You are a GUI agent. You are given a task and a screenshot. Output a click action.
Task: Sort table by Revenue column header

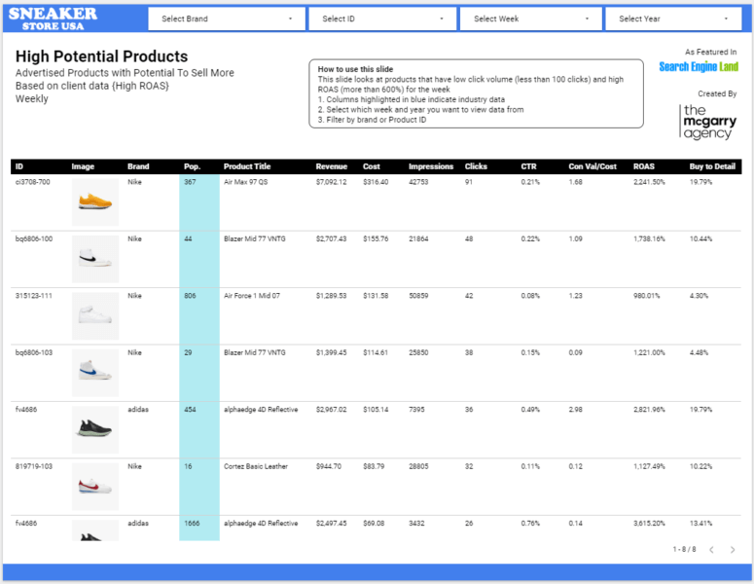click(x=331, y=166)
